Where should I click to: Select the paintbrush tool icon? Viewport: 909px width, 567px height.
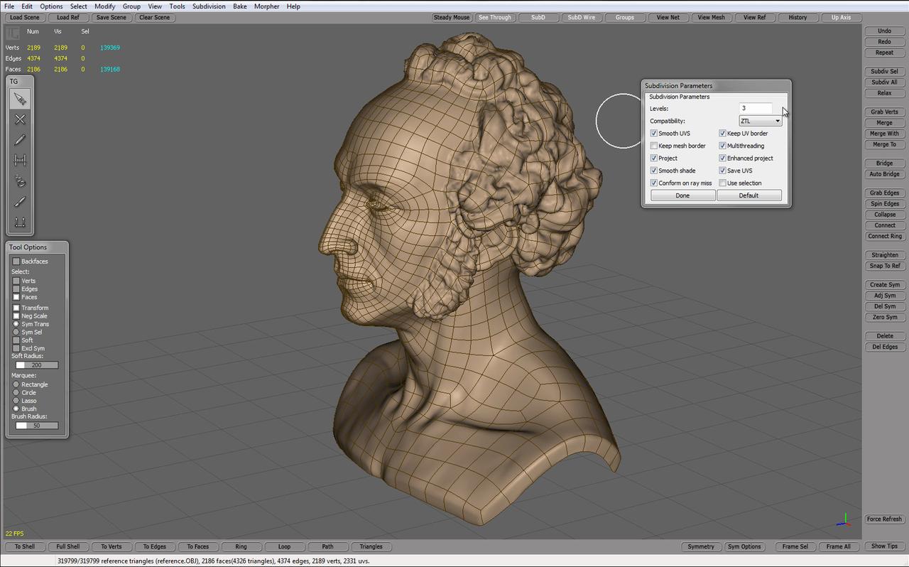pyautogui.click(x=20, y=202)
